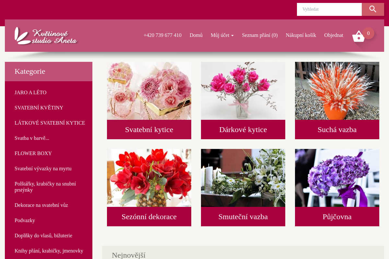
Task: Open the shopping basket icon
Action: (x=358, y=36)
